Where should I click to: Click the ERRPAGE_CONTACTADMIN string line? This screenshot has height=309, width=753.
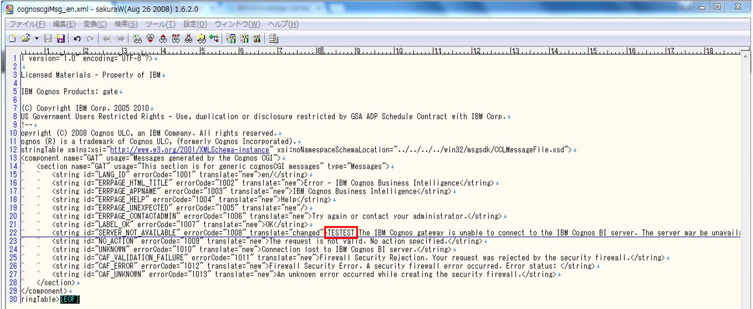[277, 216]
